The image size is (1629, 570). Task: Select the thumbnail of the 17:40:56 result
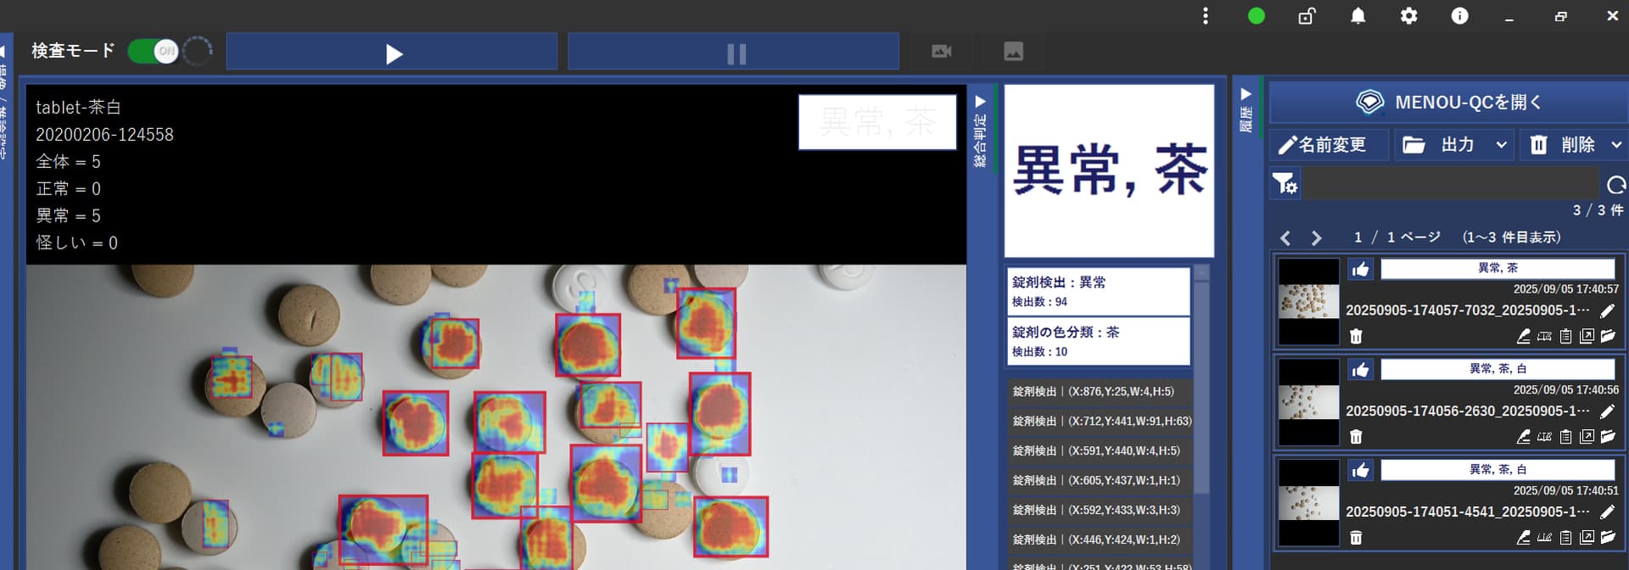pos(1308,402)
